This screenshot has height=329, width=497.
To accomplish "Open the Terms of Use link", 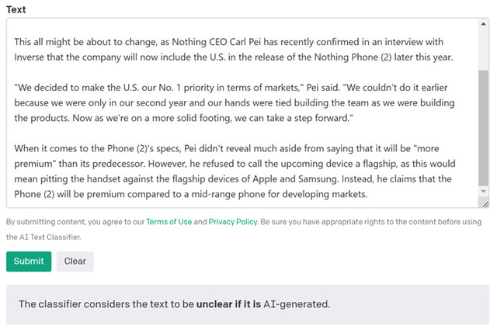I will (x=169, y=221).
